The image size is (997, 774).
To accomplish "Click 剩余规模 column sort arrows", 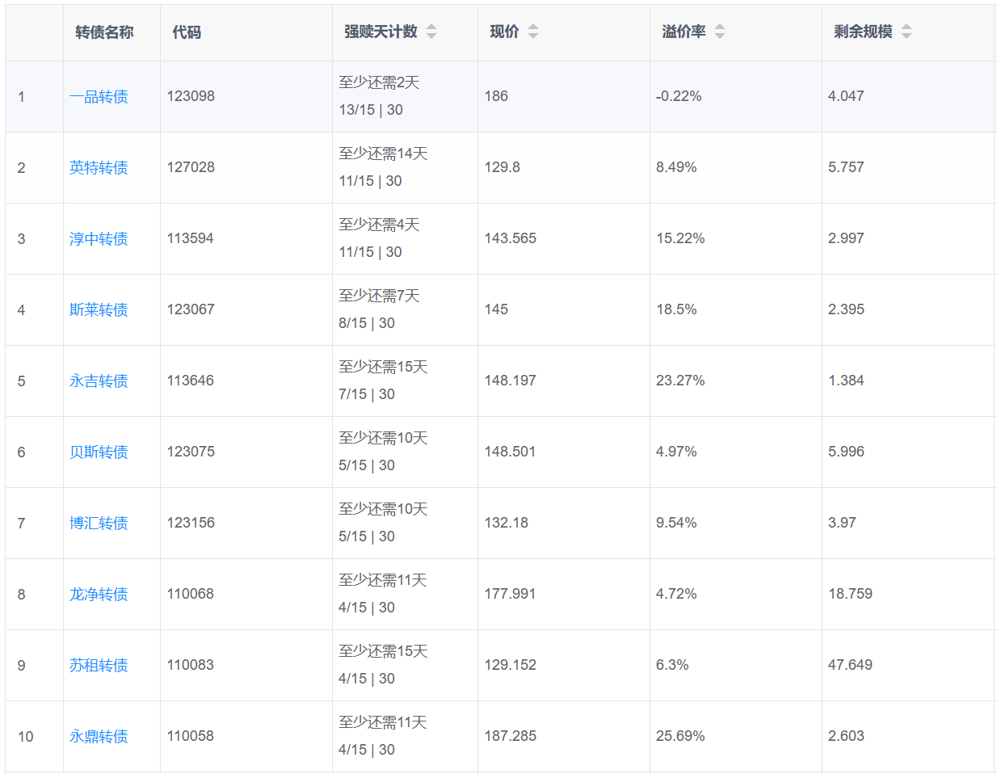I will [907, 32].
